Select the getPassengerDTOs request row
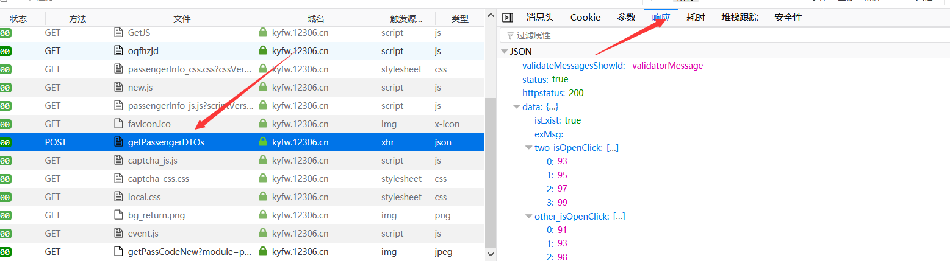Image resolution: width=950 pixels, height=261 pixels. (242, 142)
